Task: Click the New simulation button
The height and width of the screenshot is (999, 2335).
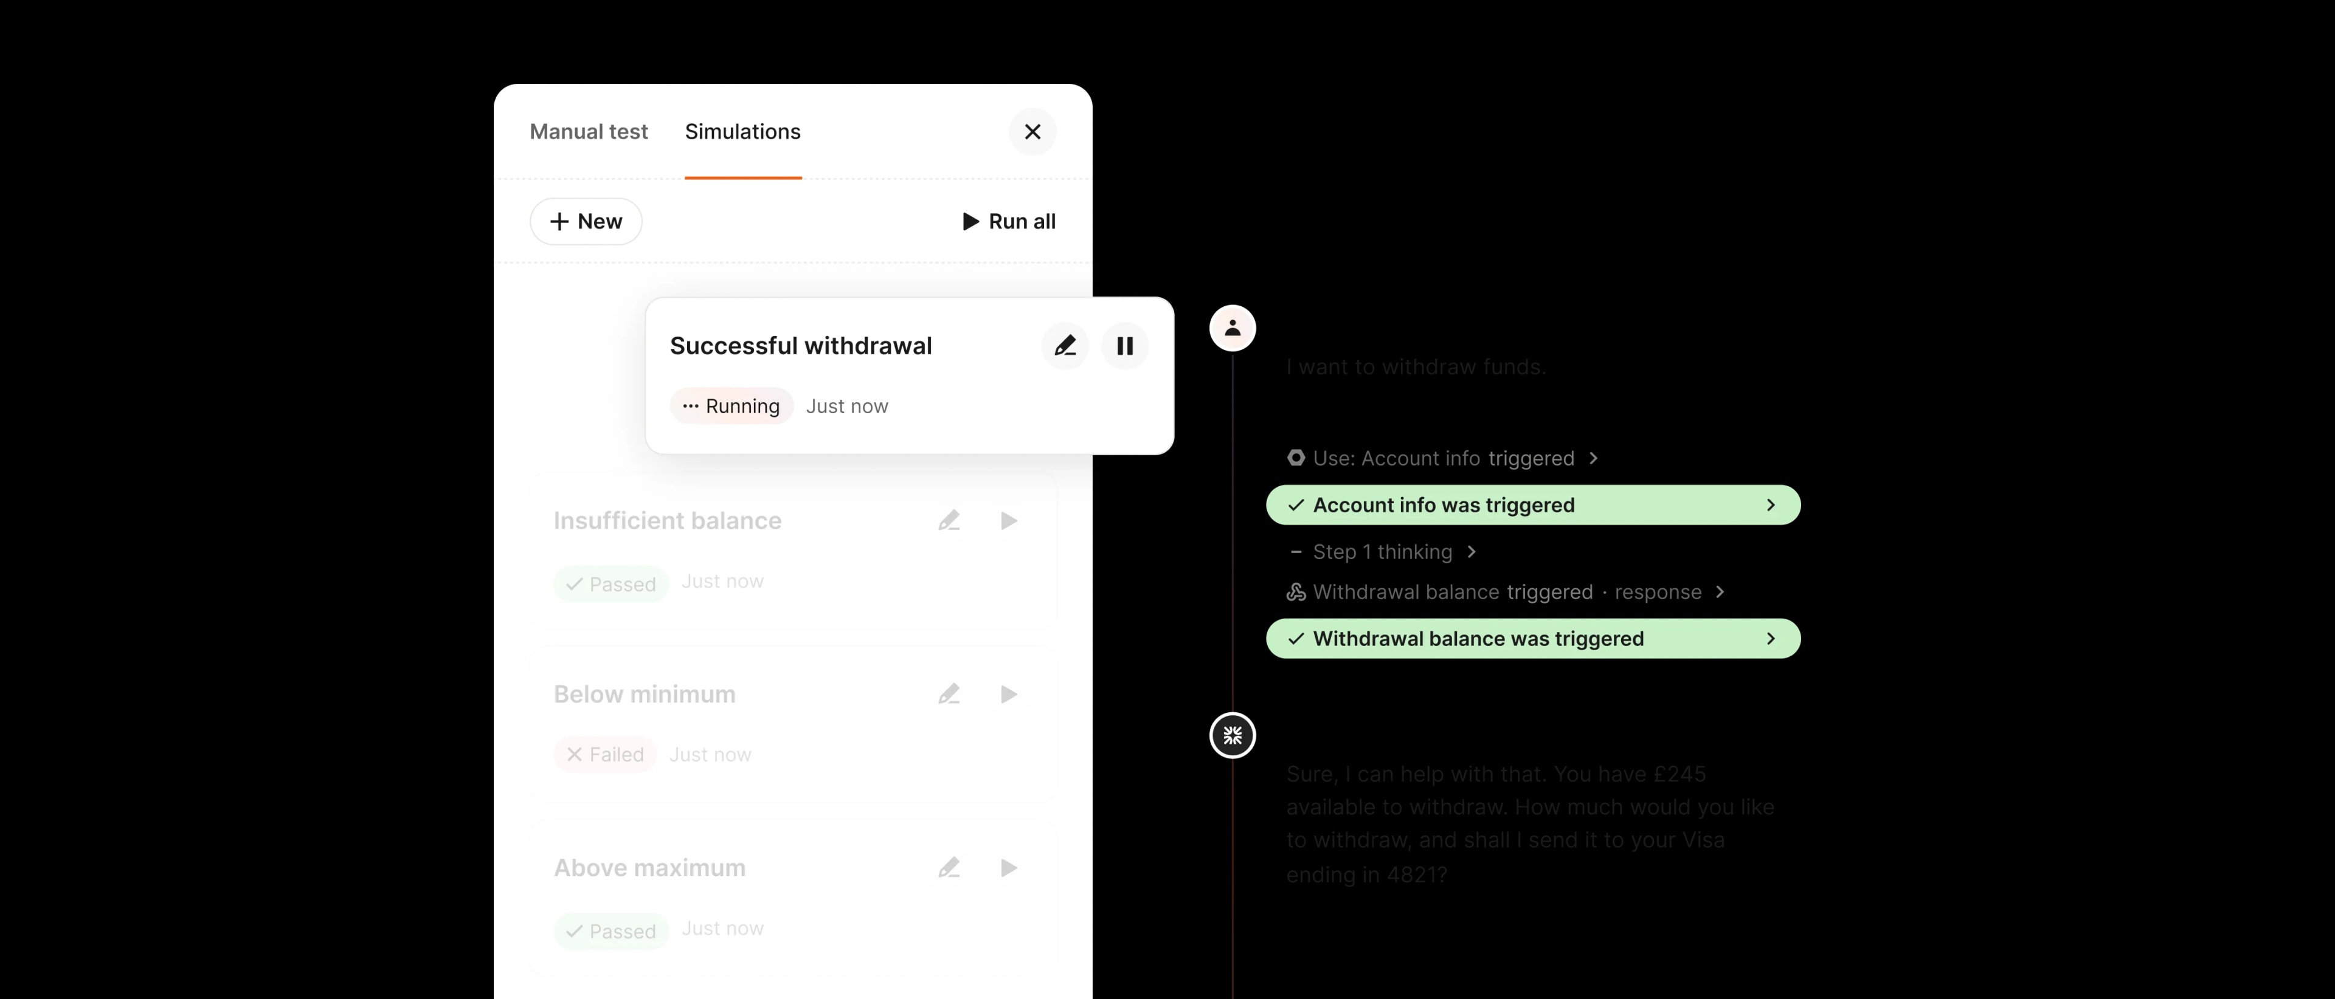Action: coord(586,222)
